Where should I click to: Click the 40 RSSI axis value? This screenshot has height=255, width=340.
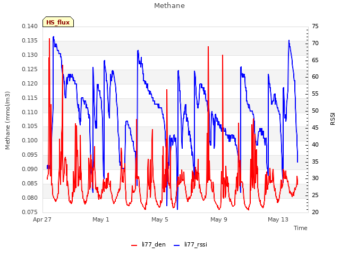315,144
